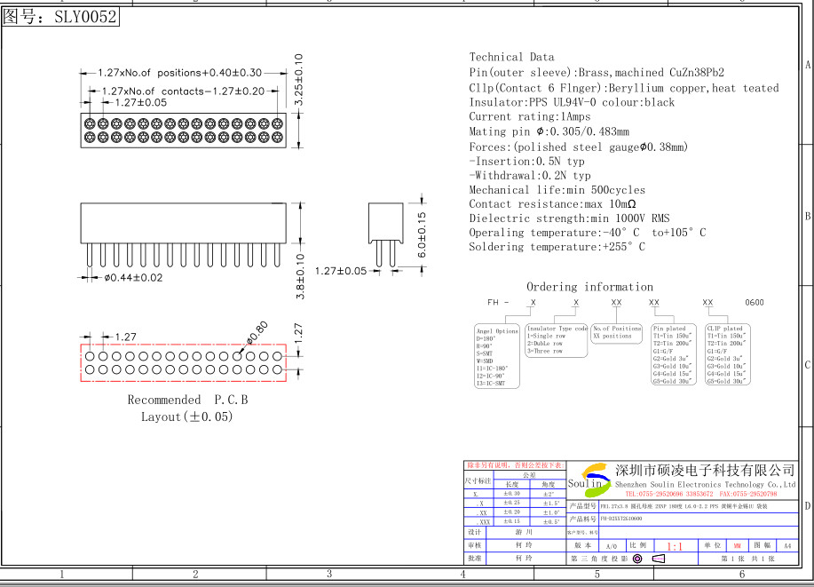Click 'Recommended P.C.B' caption
Viewport: 814px width, 587px height.
point(188,400)
